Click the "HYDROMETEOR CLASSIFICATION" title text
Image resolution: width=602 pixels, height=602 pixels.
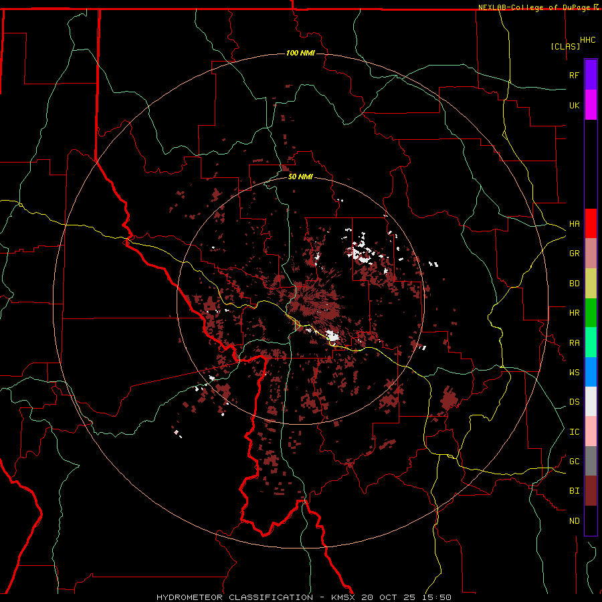235,597
